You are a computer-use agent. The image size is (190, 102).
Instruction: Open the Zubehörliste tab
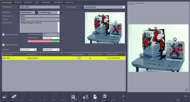click(x=58, y=2)
